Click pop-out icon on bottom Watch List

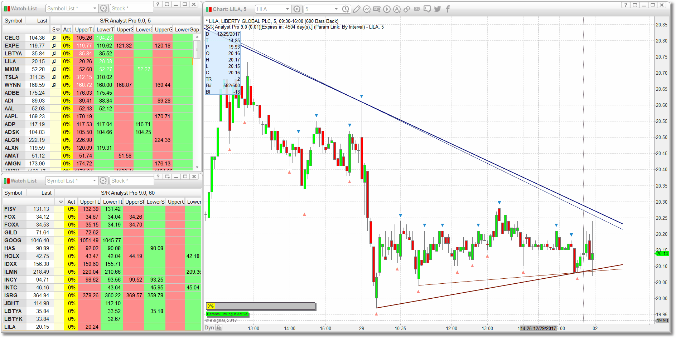(167, 177)
